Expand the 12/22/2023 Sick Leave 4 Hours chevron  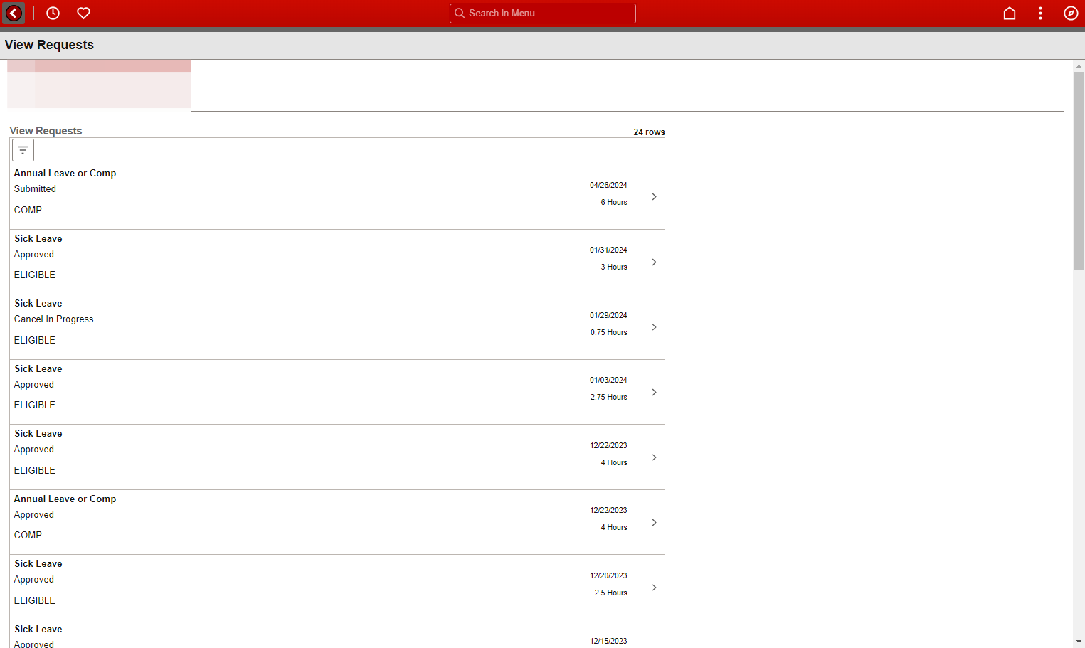tap(654, 457)
